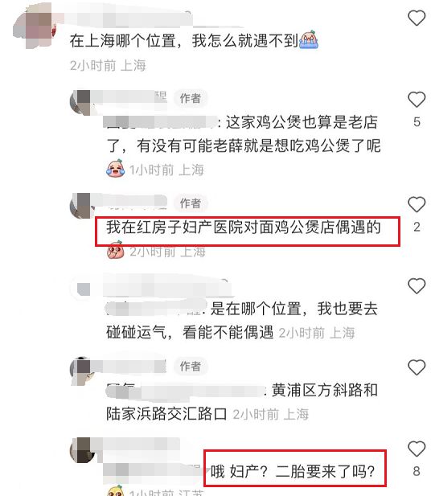The width and height of the screenshot is (431, 496).
Task: Click the 作者 badge above Huangpu address reply
Action: click(x=191, y=367)
